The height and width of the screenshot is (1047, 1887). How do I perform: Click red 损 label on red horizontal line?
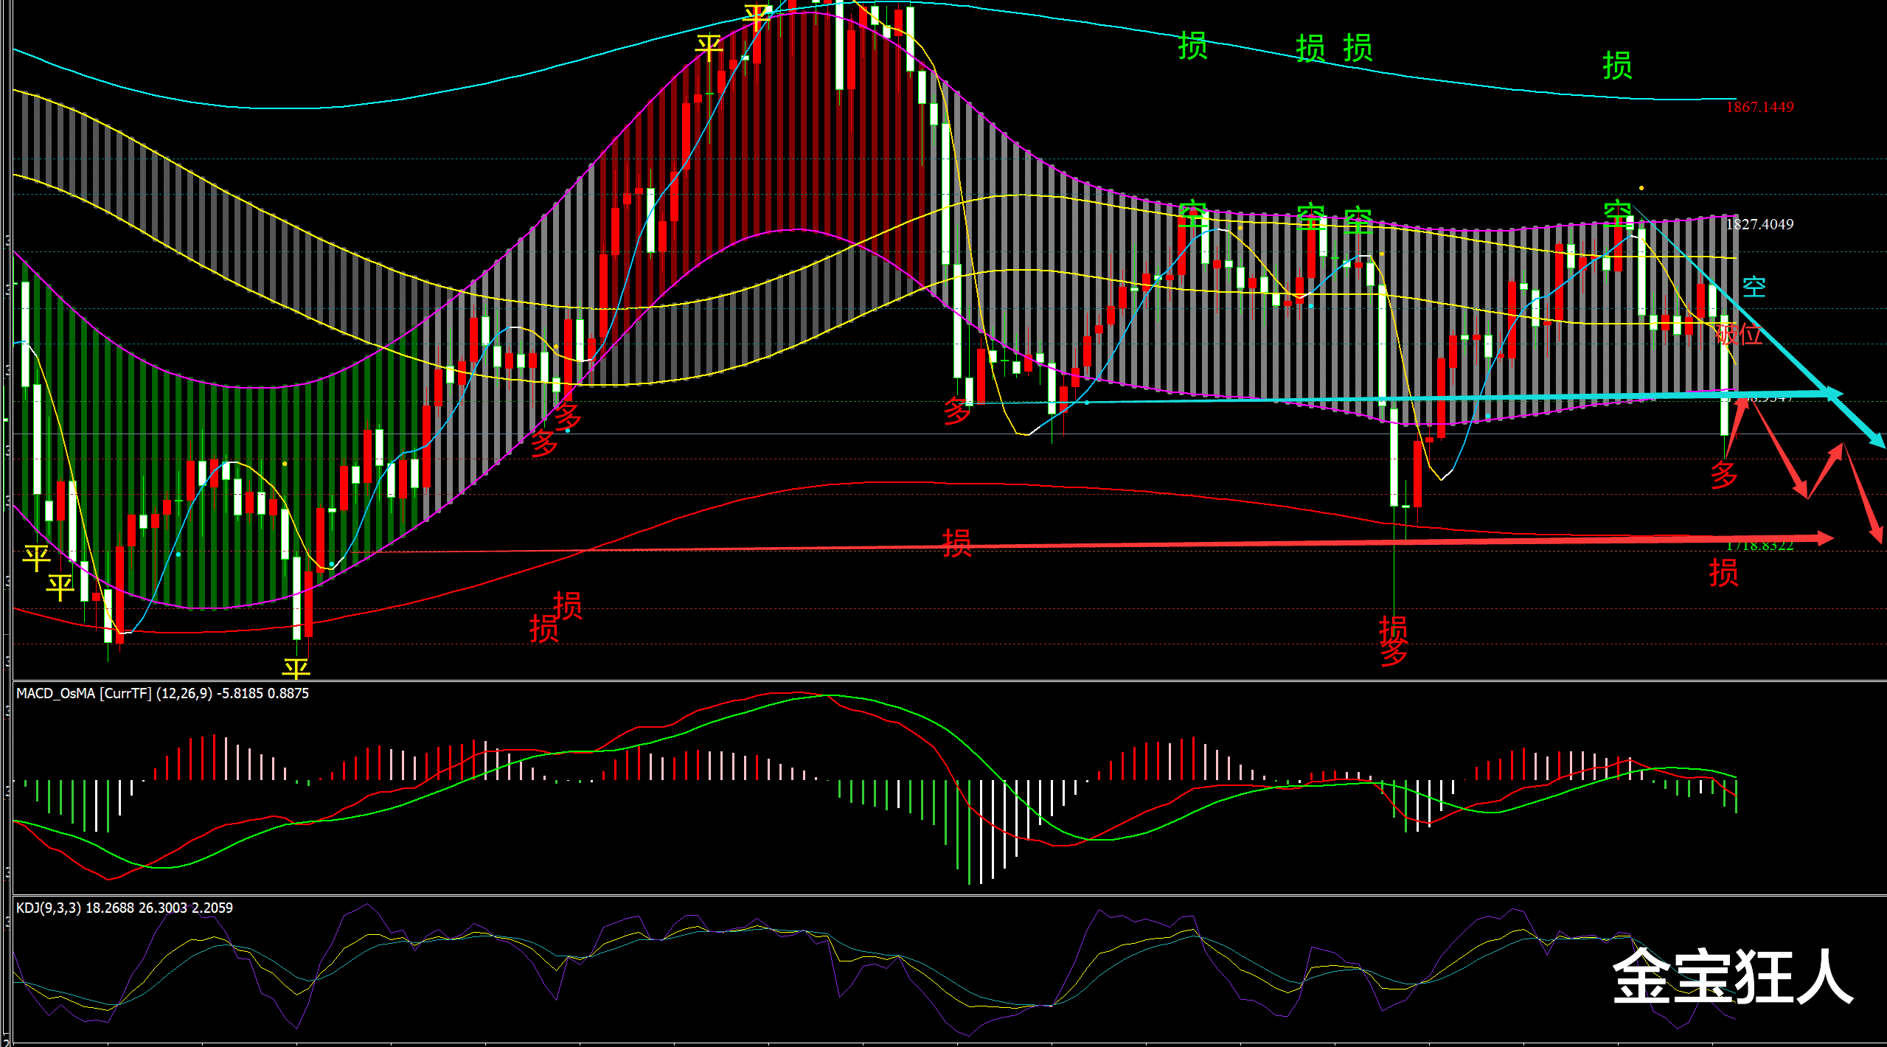[x=957, y=543]
